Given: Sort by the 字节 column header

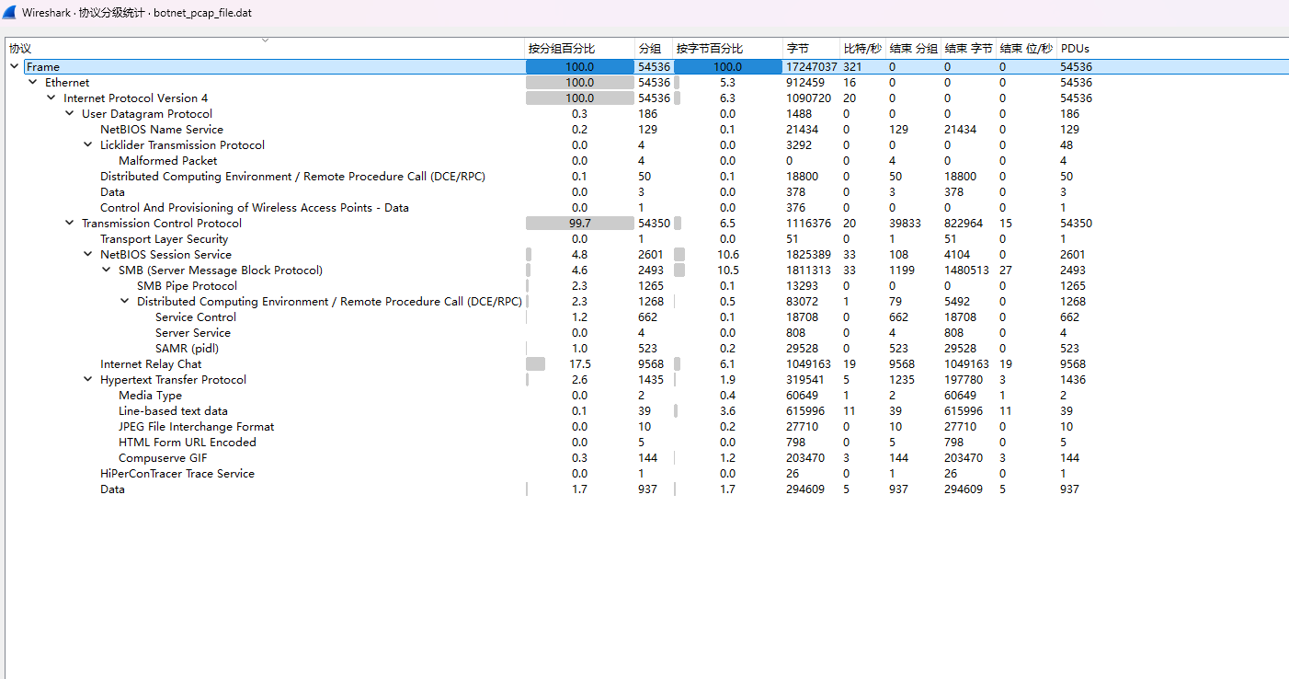Looking at the screenshot, I should point(812,48).
